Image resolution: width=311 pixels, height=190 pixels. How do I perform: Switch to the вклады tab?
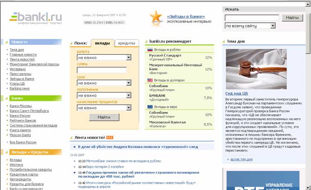(x=103, y=43)
